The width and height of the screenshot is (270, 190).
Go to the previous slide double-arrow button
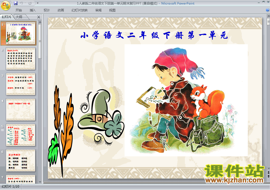point(268,173)
